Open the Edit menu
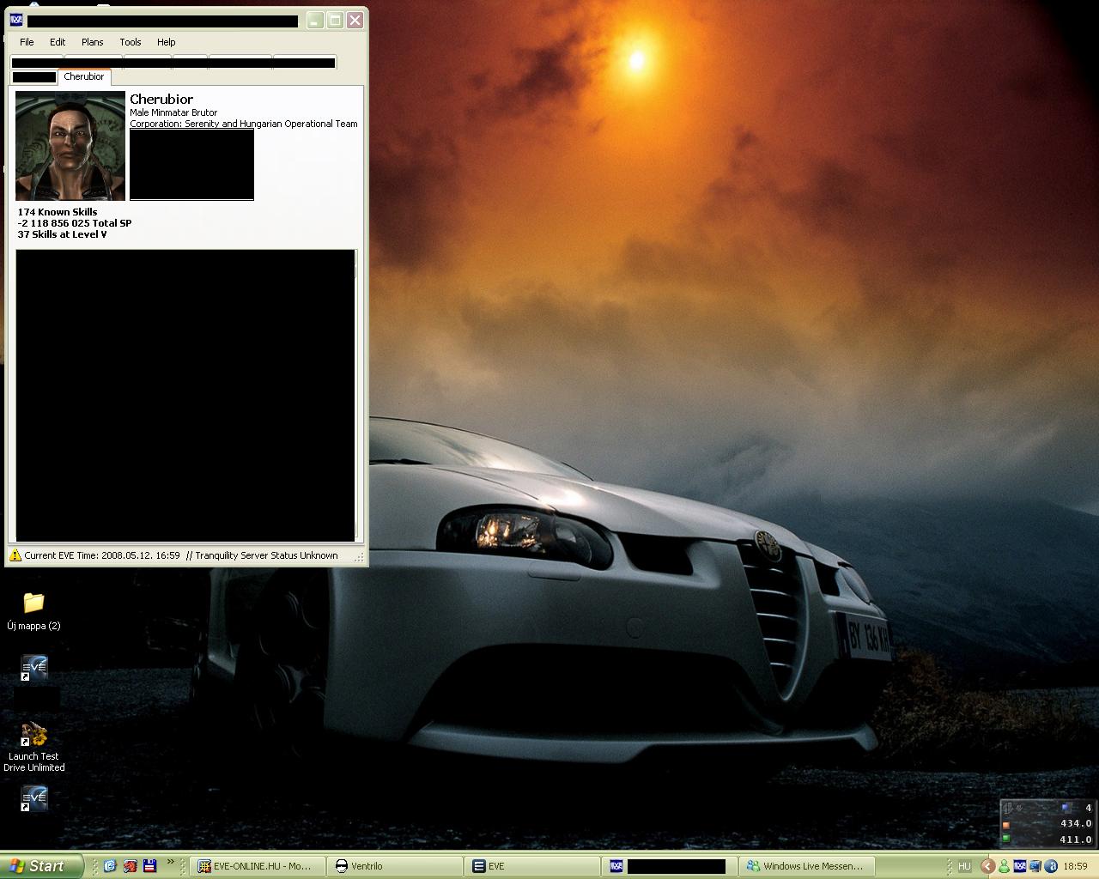The image size is (1099, 879). [58, 42]
